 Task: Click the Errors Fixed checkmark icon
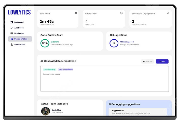[x=121, y=13]
